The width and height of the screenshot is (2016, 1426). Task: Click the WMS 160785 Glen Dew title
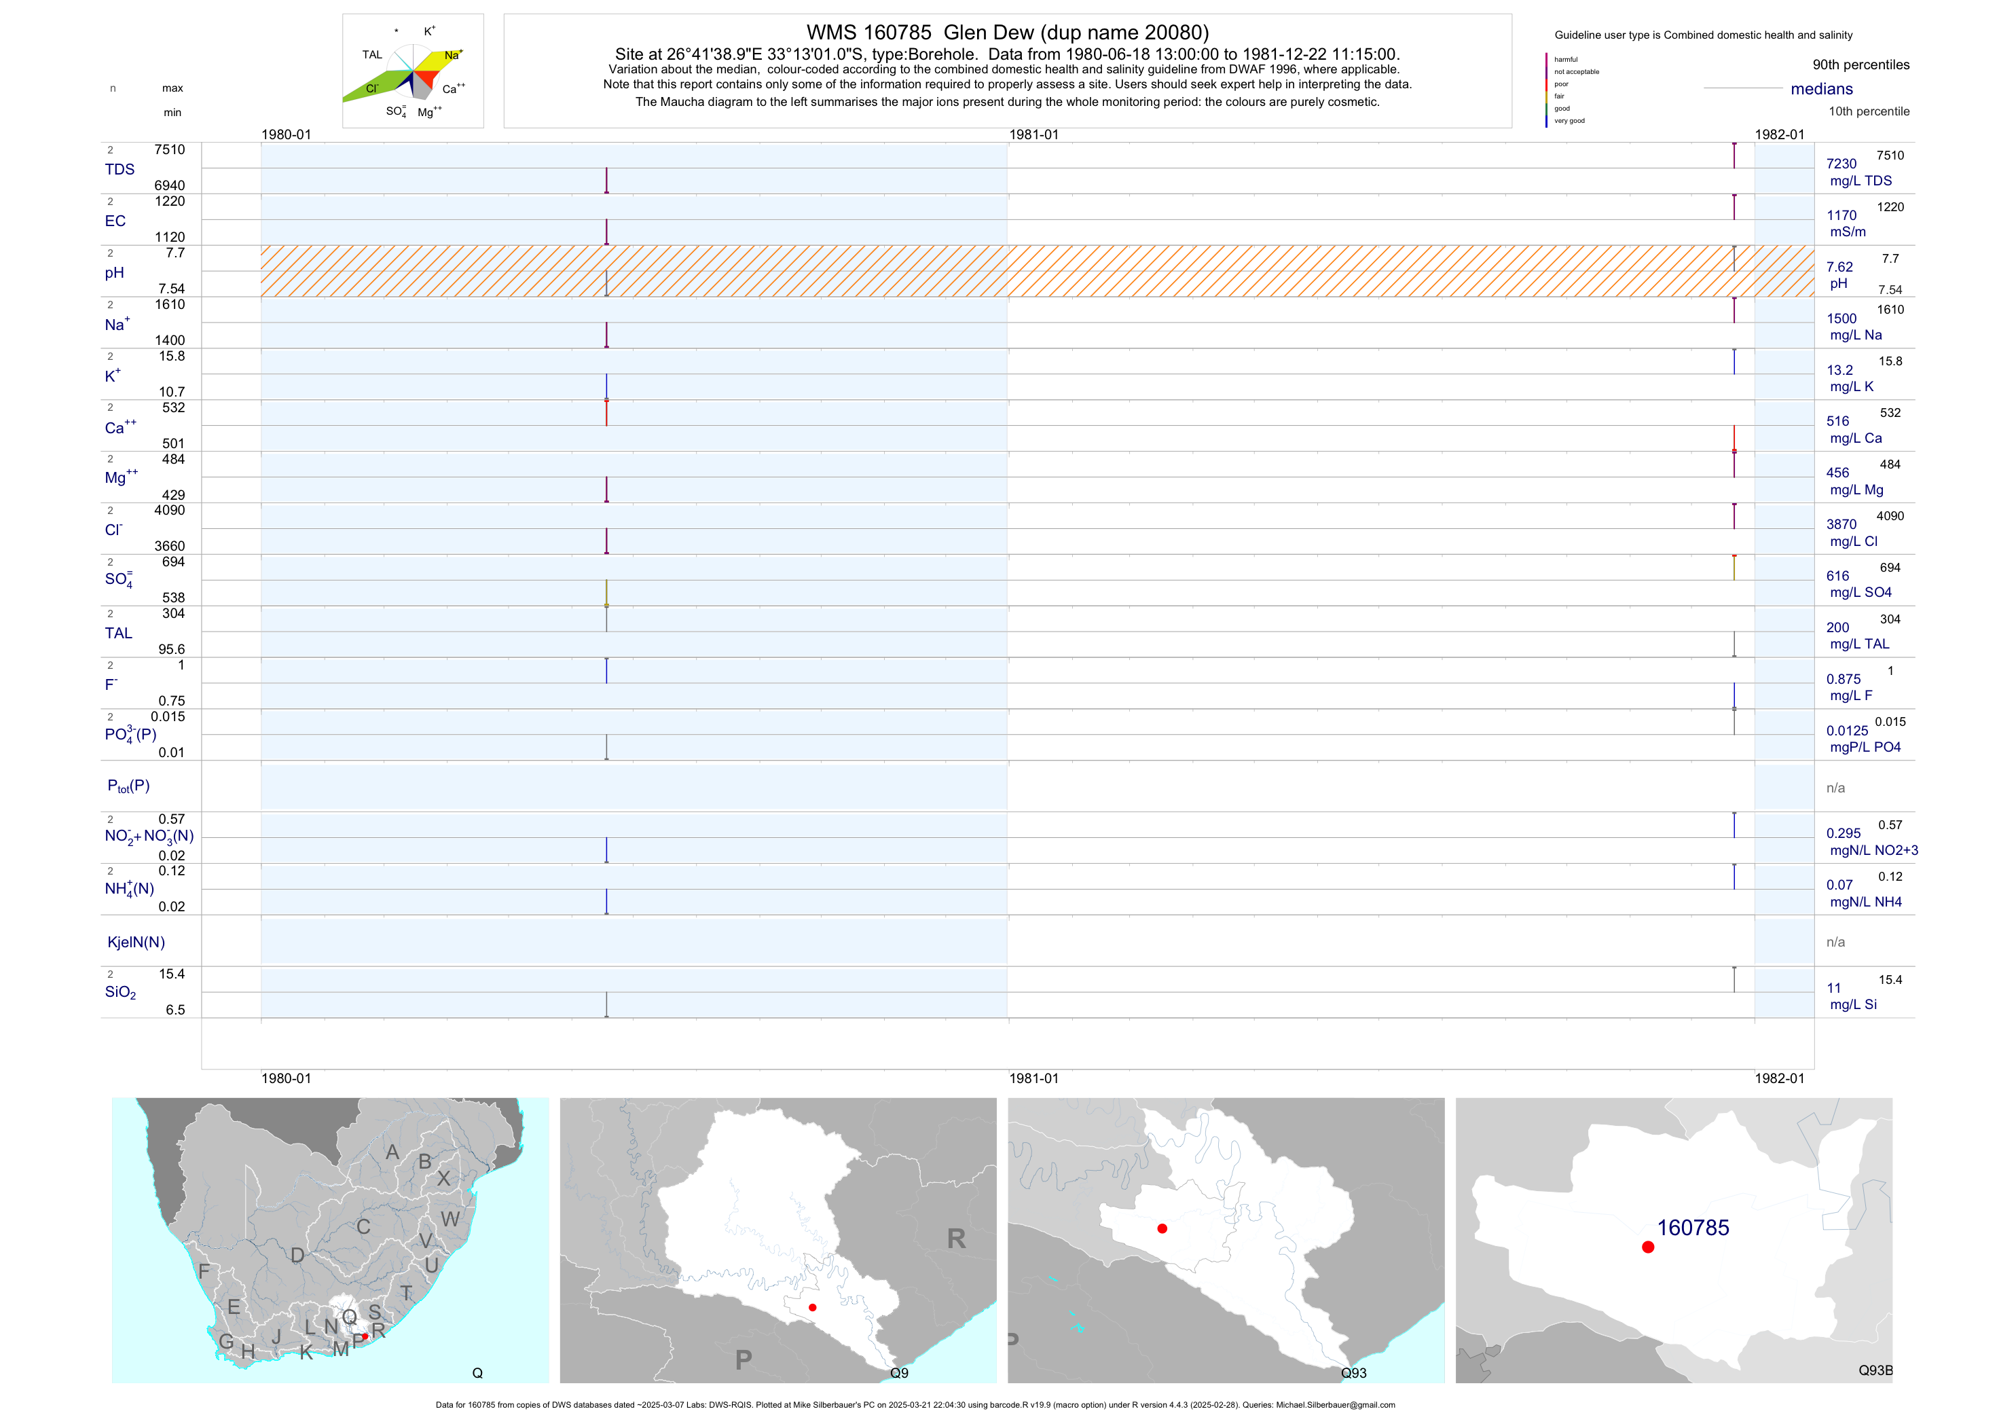pyautogui.click(x=1007, y=33)
